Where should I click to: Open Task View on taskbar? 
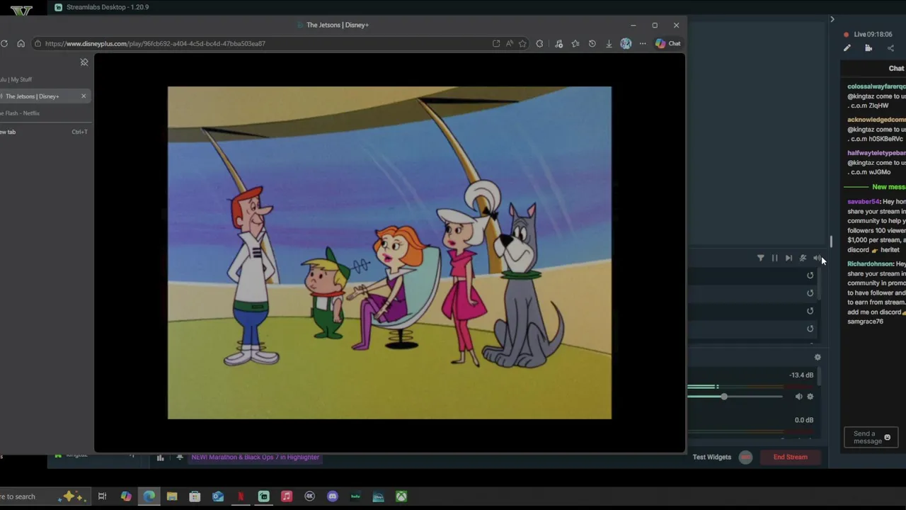(x=102, y=497)
